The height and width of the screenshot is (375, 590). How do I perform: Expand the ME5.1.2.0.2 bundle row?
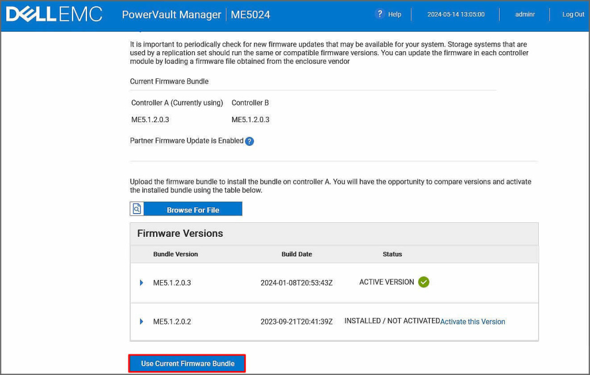point(141,321)
